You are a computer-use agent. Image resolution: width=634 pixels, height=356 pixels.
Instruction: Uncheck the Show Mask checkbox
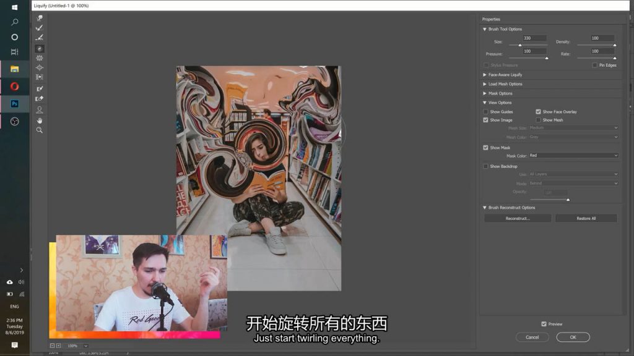point(485,148)
